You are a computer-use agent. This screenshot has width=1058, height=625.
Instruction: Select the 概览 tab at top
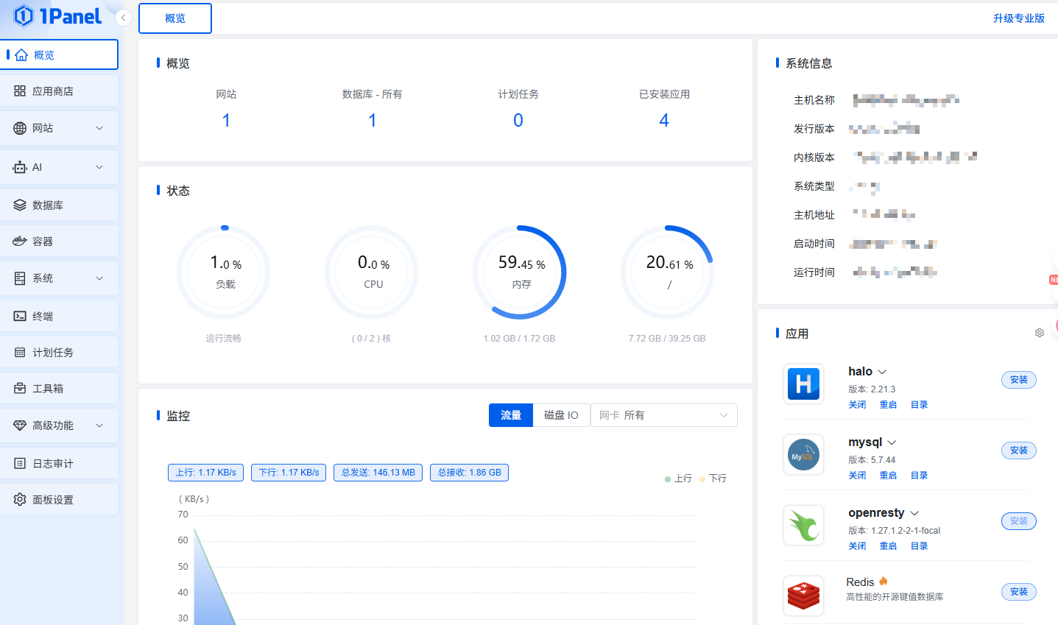[x=175, y=18]
